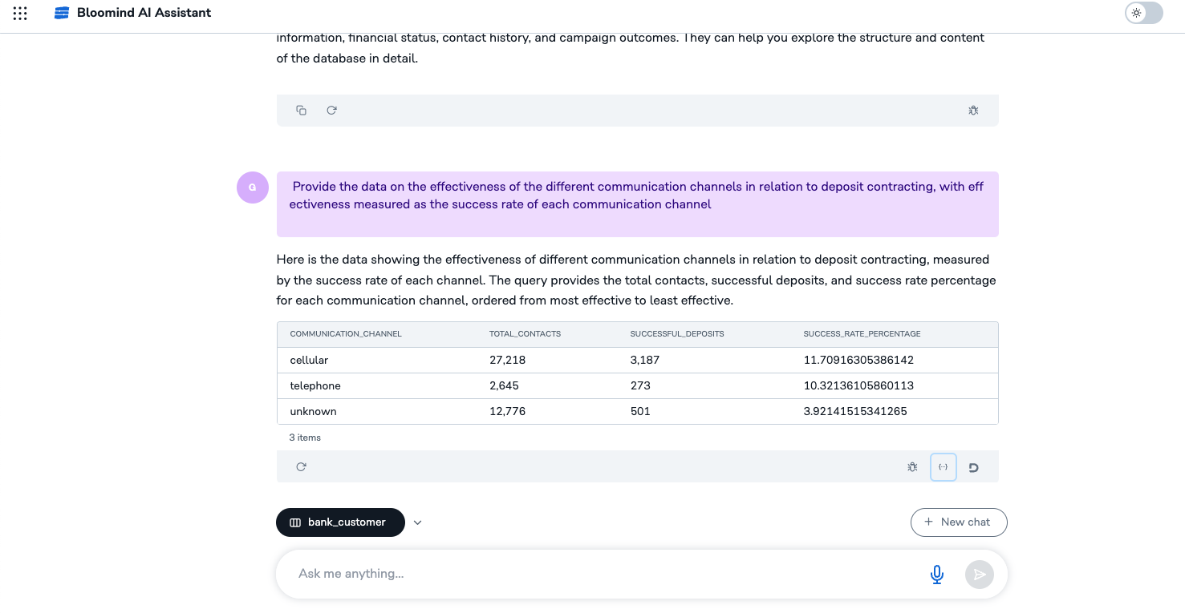
Task: Expand the bank_customer dataset dropdown
Action: click(417, 522)
